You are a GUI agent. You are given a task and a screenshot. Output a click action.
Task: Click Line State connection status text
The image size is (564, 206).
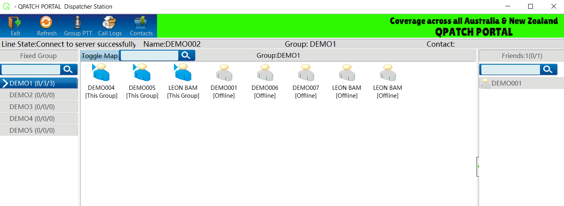point(69,44)
